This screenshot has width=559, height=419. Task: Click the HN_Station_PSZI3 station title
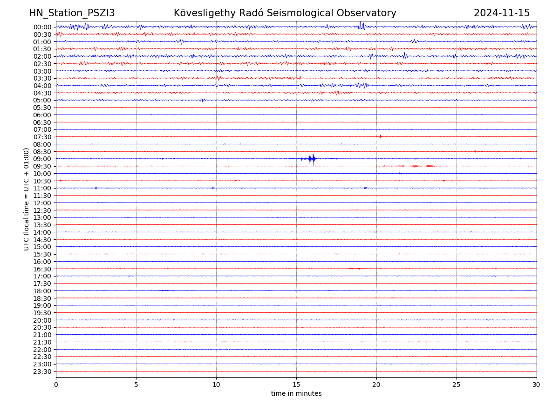[72, 14]
